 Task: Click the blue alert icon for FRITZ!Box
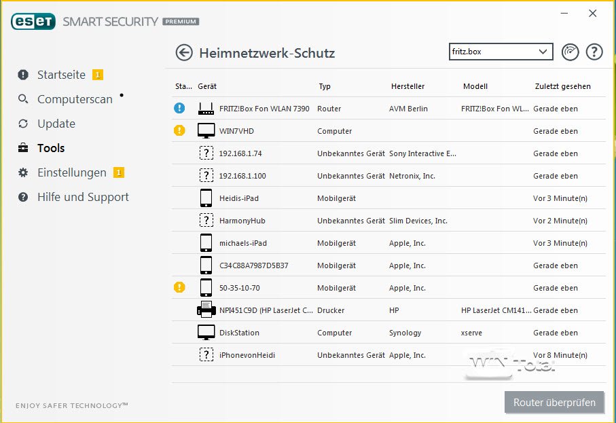click(179, 108)
